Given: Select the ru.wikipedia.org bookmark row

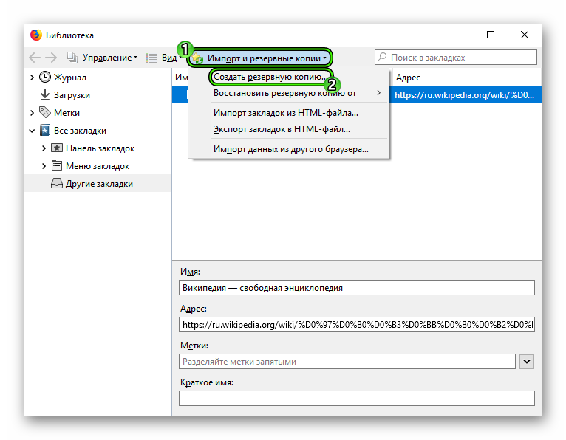Looking at the screenshot, I should coord(466,94).
